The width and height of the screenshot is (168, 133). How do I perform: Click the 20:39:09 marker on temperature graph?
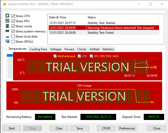152,76
